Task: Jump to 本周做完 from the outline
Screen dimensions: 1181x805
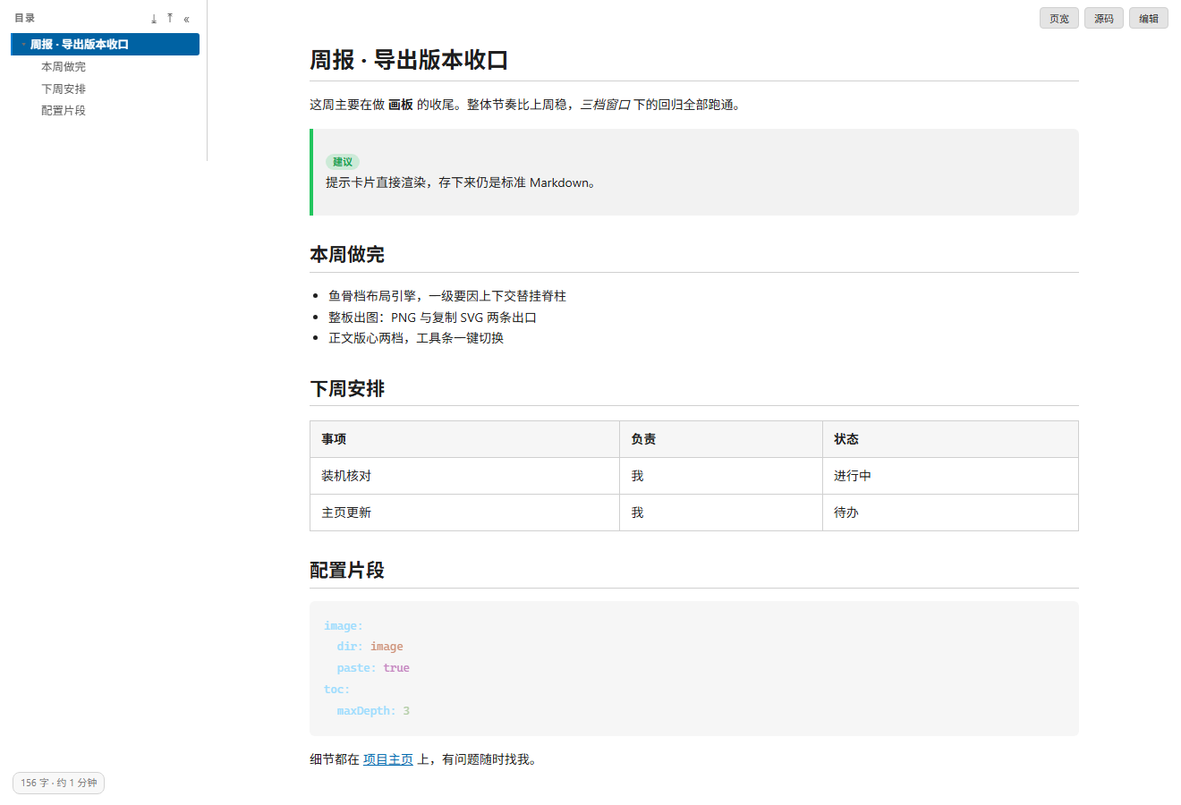Action: pyautogui.click(x=64, y=67)
